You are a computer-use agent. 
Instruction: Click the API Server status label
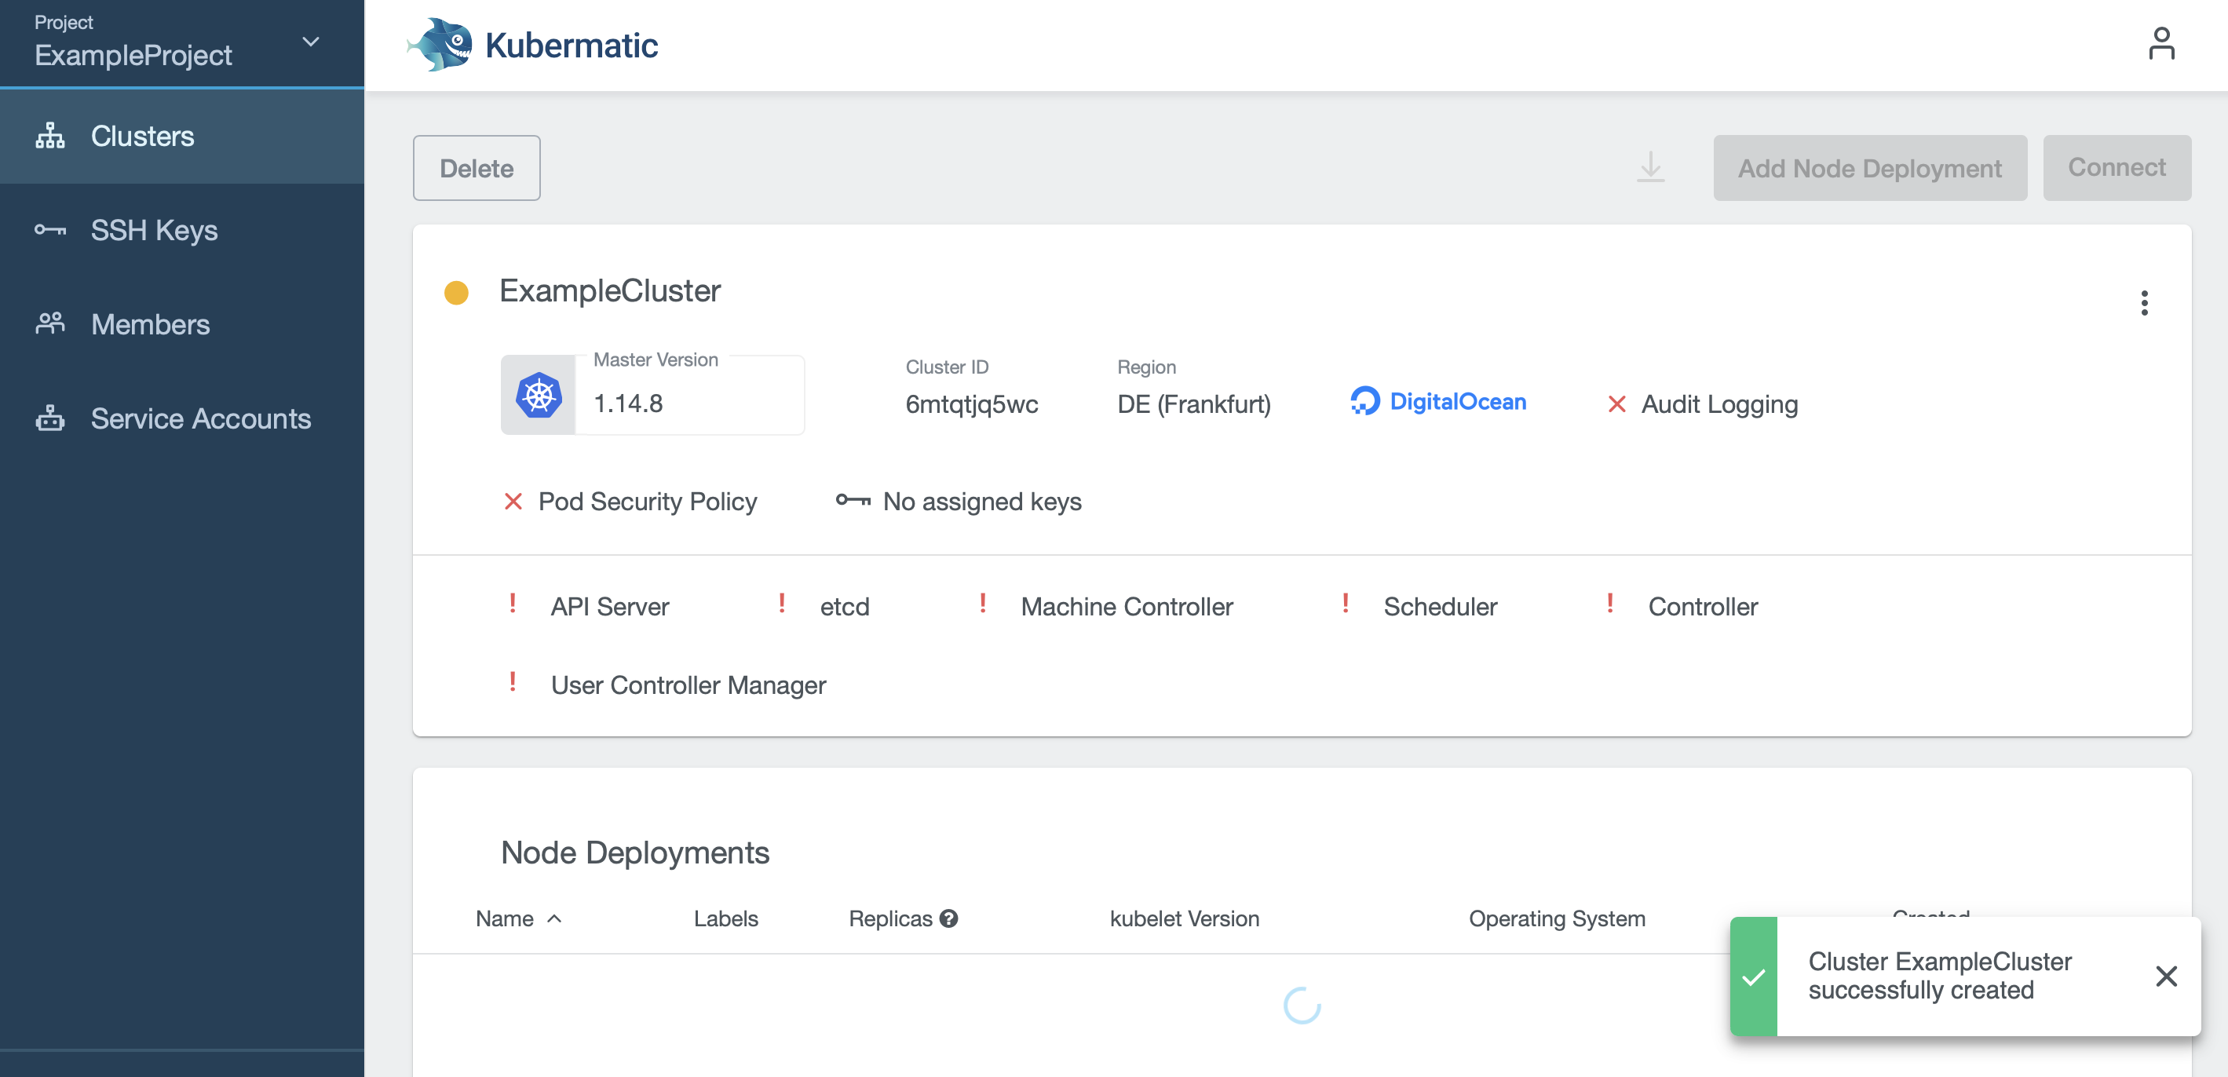610,607
